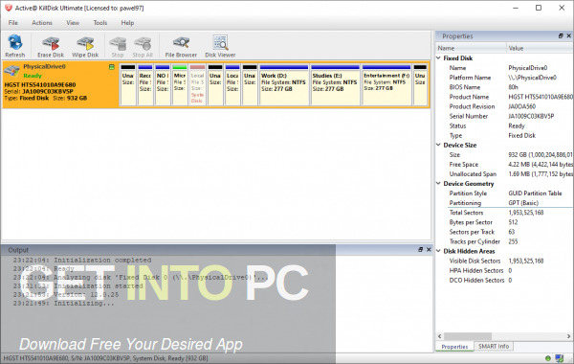Close the Output panel
Image resolution: width=574 pixels, height=364 pixels.
[x=429, y=249]
